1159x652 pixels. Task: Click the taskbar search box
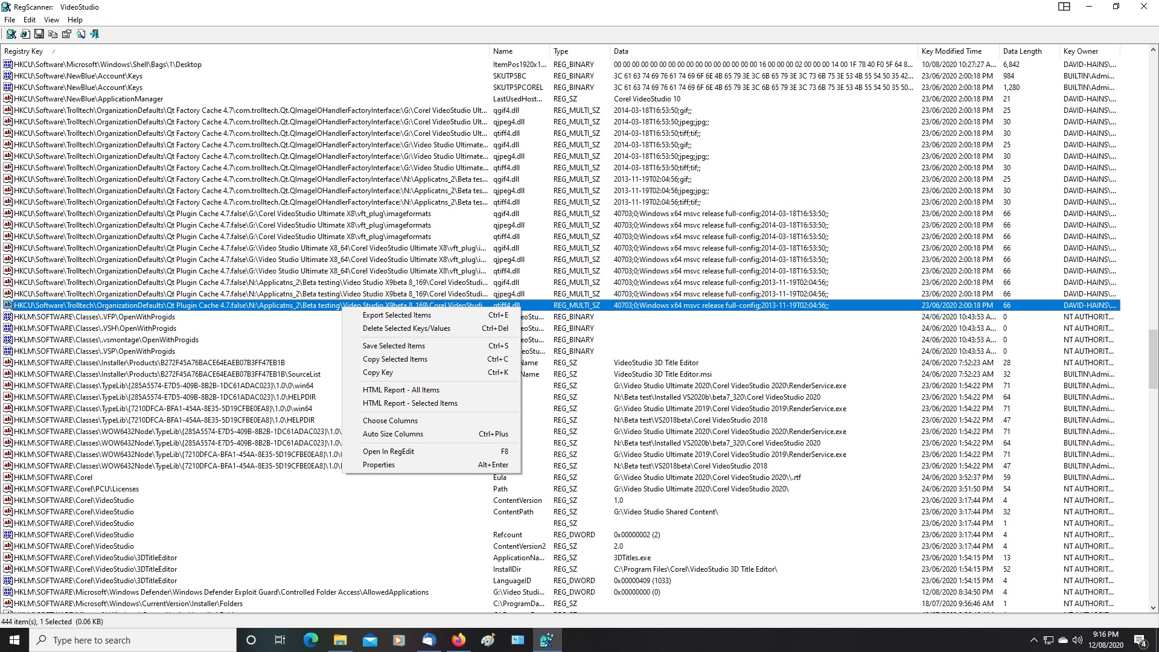133,640
